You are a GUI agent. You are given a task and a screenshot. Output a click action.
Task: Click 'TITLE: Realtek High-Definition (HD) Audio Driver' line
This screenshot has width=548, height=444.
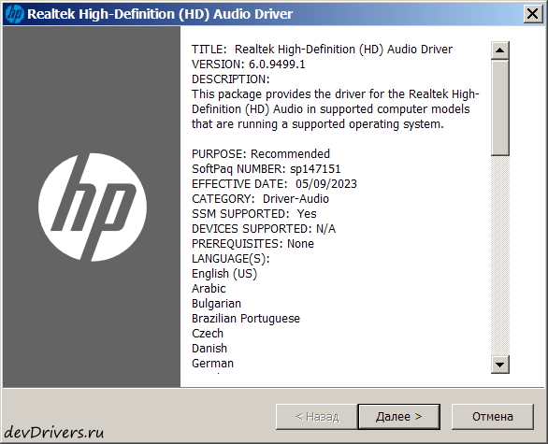322,50
